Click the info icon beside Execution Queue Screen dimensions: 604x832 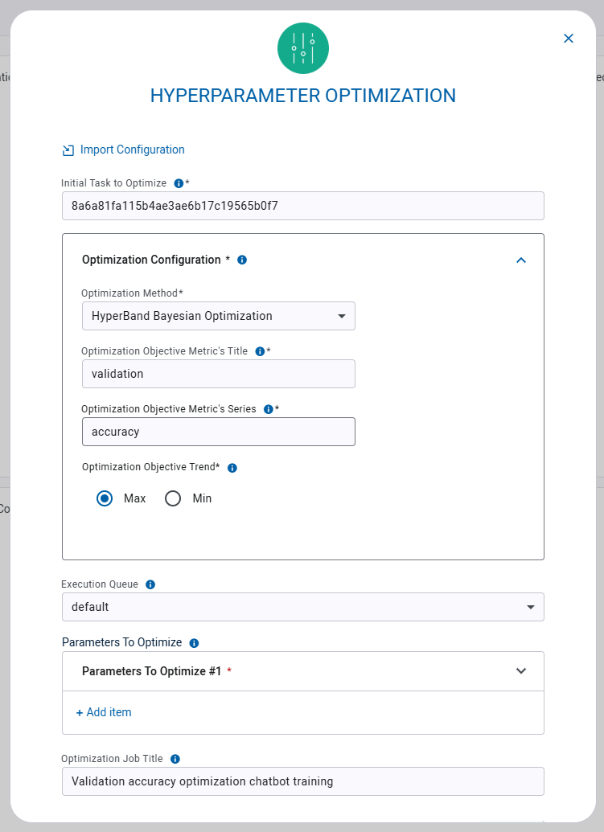pyautogui.click(x=150, y=584)
